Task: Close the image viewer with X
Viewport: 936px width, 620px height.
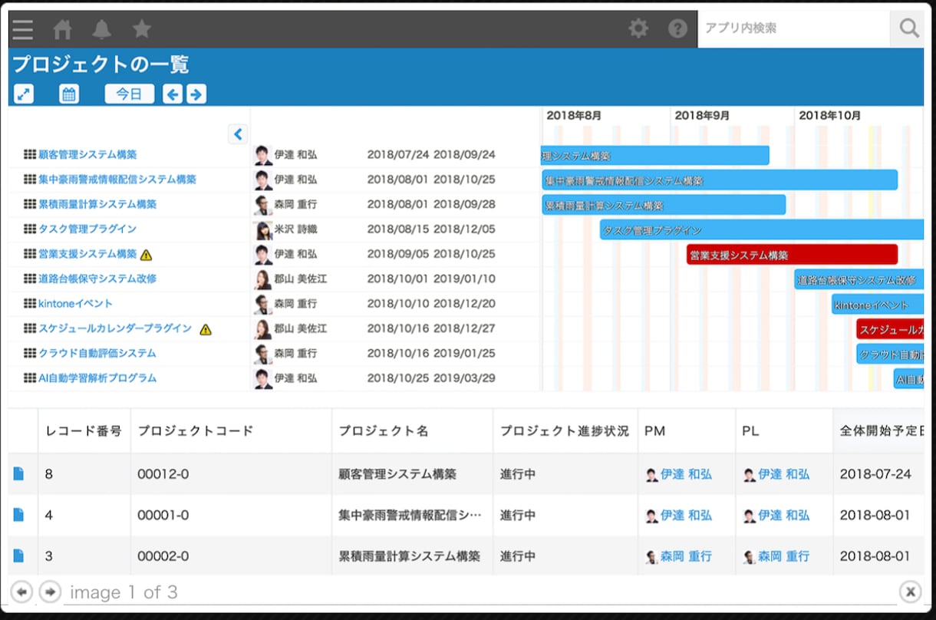Action: (910, 592)
